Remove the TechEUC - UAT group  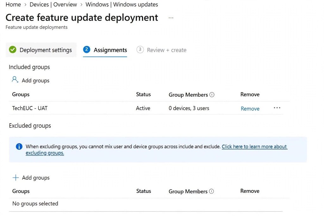[250, 109]
